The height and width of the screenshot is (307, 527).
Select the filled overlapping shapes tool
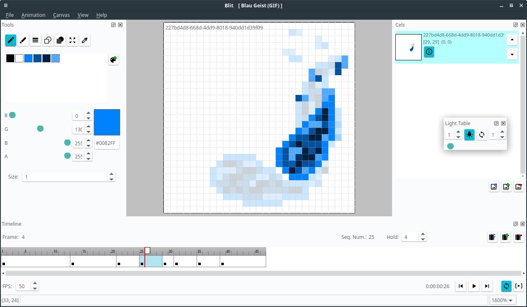tap(60, 40)
